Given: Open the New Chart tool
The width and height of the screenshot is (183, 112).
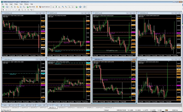Looking at the screenshot, I should (3, 7).
